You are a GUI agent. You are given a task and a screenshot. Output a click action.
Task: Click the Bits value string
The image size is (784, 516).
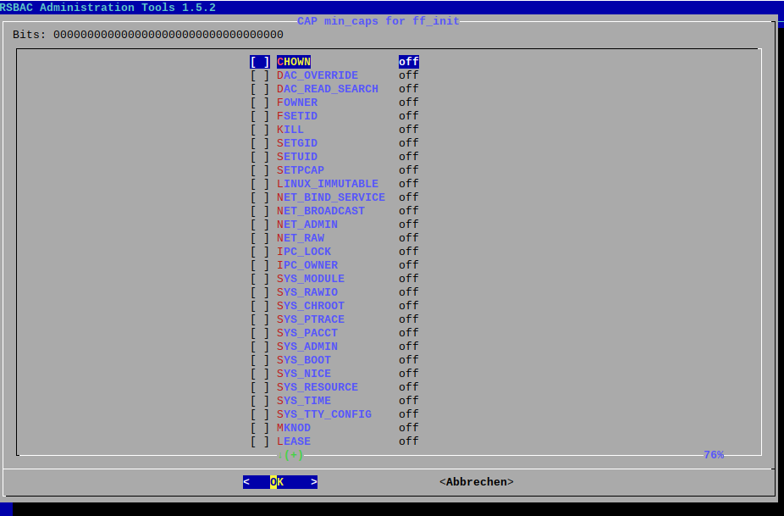(x=168, y=35)
